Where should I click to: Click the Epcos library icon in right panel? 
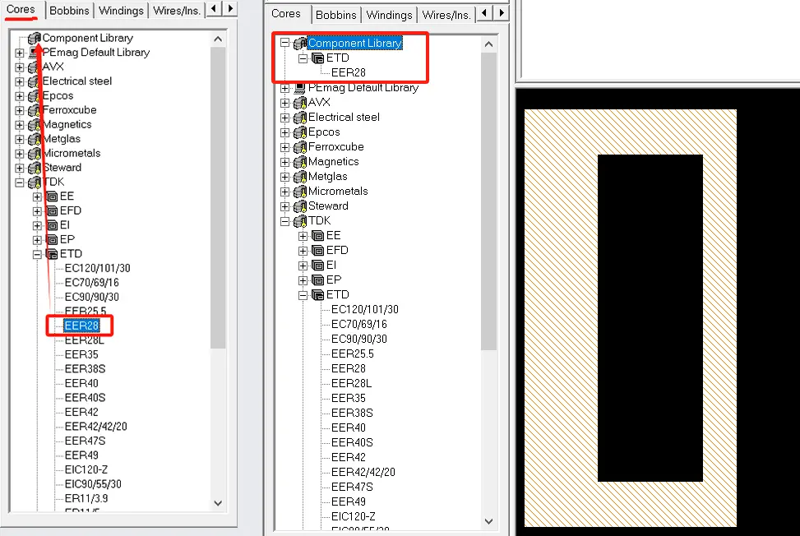pyautogui.click(x=300, y=132)
